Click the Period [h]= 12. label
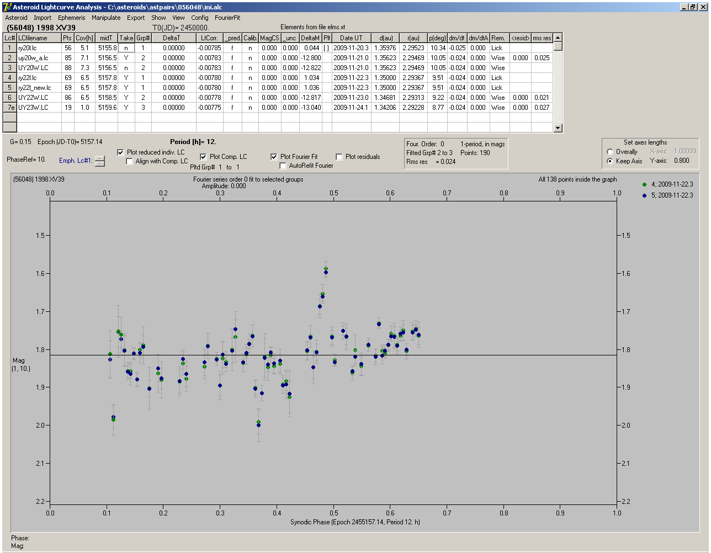This screenshot has width=711, height=553. tap(193, 142)
